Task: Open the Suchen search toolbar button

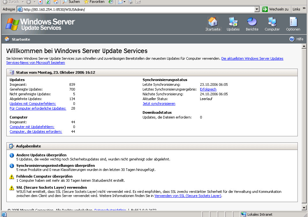Action: [x=71, y=2]
